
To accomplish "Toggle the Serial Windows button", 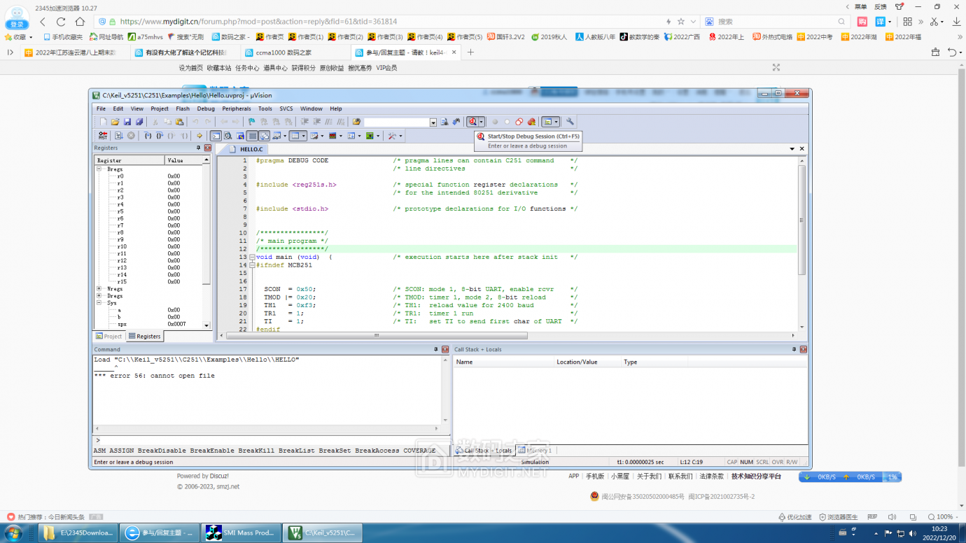I will [x=313, y=136].
